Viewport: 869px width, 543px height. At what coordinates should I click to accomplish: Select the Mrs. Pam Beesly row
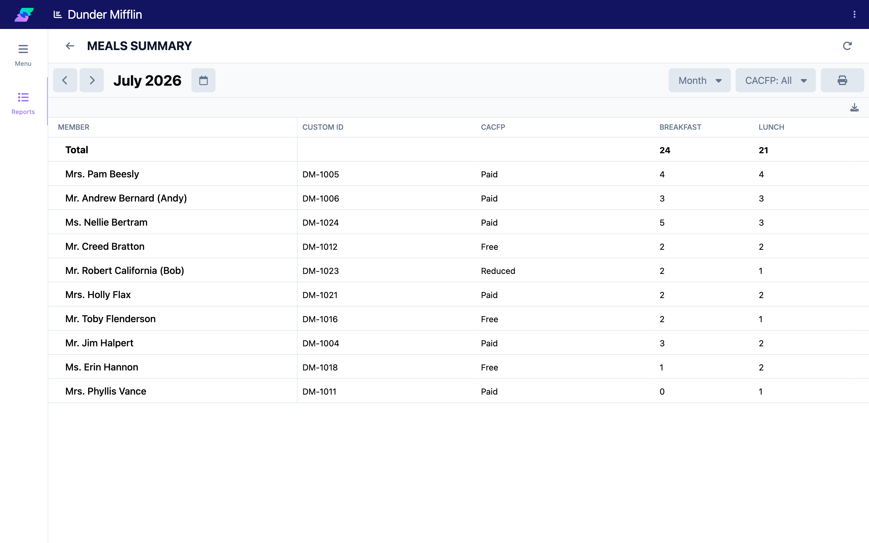pos(458,174)
